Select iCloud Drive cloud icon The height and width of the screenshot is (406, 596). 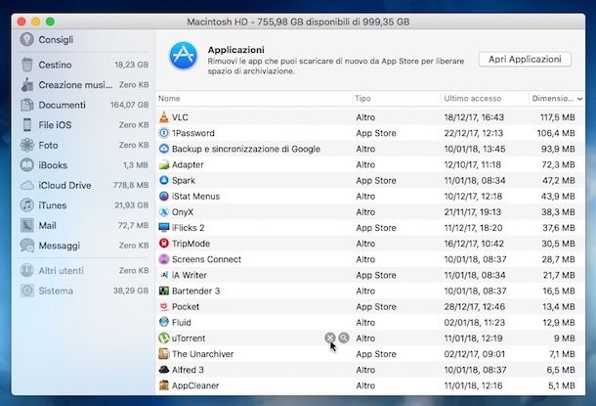(27, 185)
